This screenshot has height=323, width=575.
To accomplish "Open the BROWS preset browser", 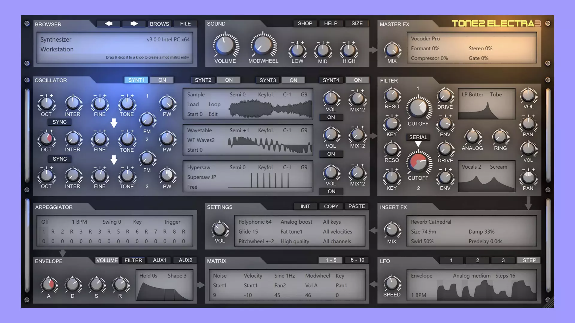I will coord(159,24).
